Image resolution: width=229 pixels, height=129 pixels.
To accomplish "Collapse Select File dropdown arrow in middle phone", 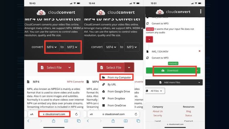I will (129, 67).
